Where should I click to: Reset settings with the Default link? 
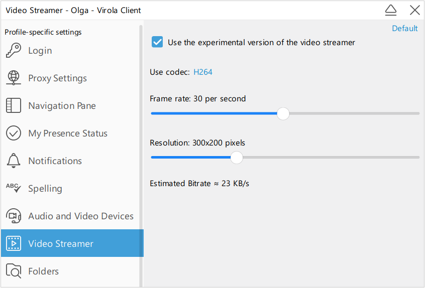(404, 29)
